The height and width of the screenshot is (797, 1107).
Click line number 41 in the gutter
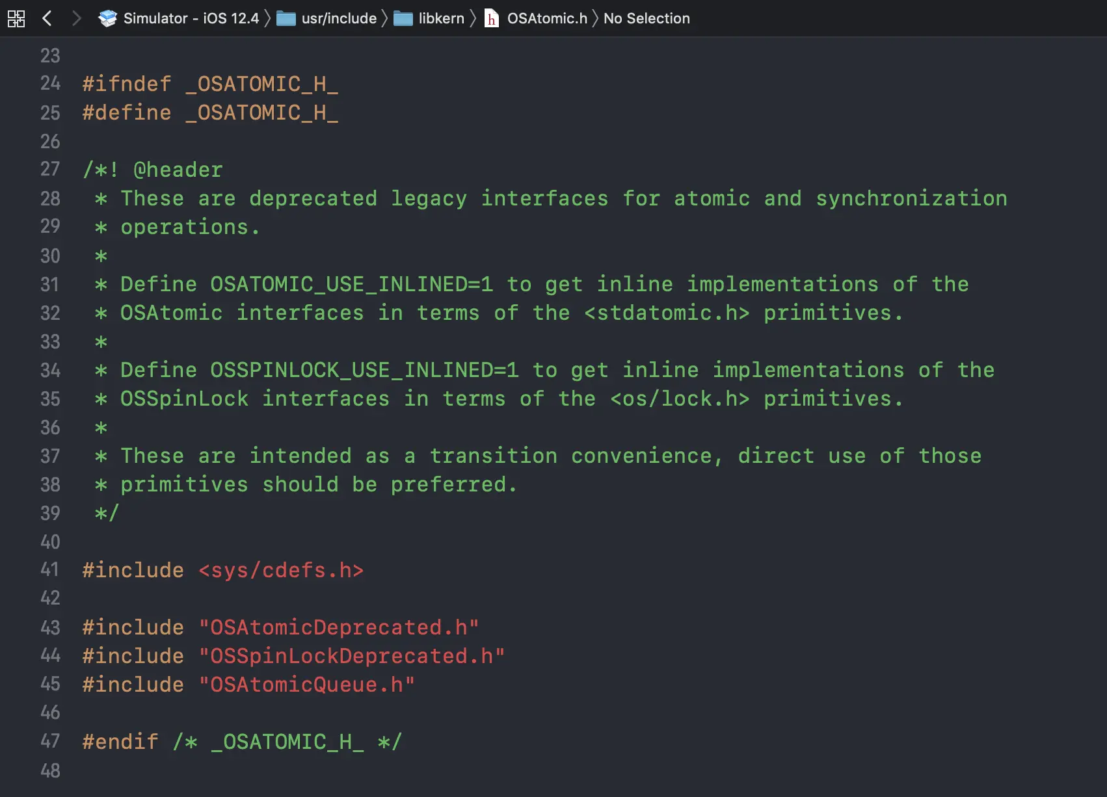pos(50,570)
